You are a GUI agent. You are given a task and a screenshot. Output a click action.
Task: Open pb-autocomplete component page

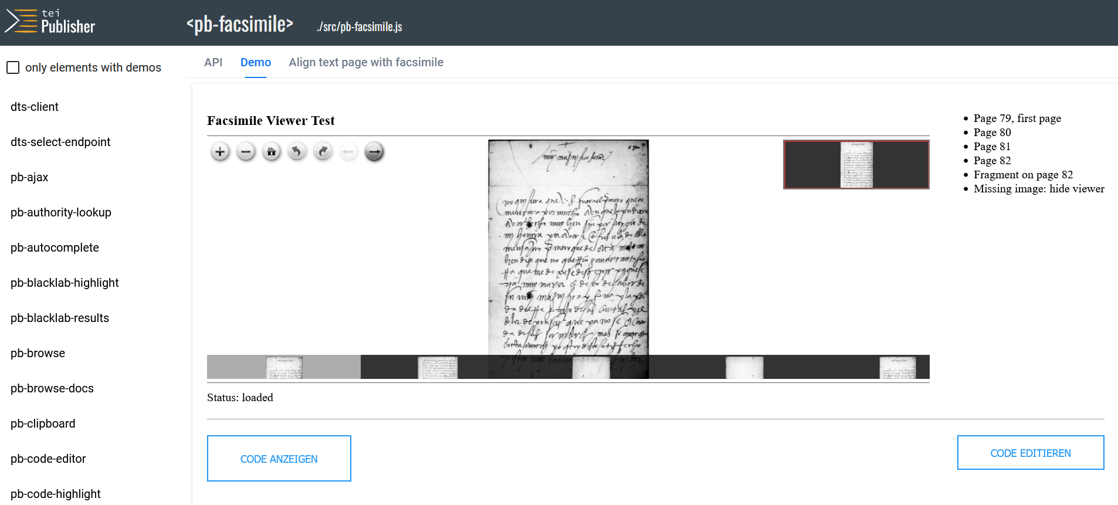55,248
